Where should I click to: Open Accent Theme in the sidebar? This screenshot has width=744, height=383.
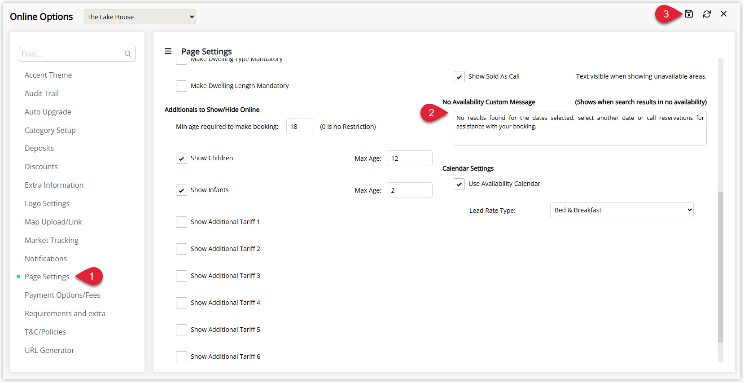tap(48, 75)
